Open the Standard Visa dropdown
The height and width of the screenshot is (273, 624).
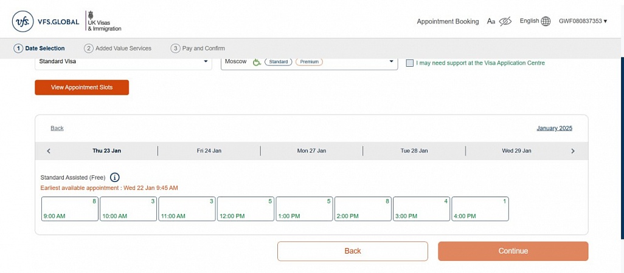(x=122, y=61)
